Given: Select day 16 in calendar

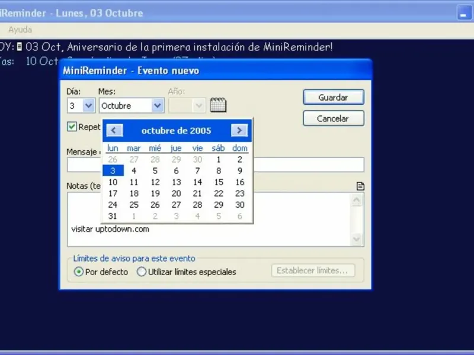Looking at the screenshot, I should click(240, 182).
